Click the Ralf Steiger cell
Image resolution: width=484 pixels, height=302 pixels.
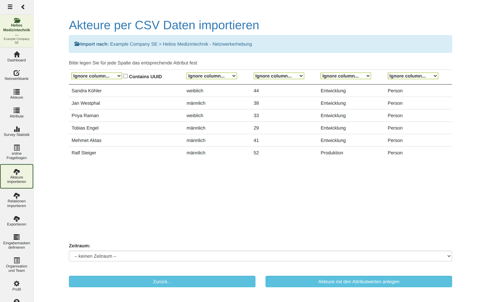pos(84,153)
